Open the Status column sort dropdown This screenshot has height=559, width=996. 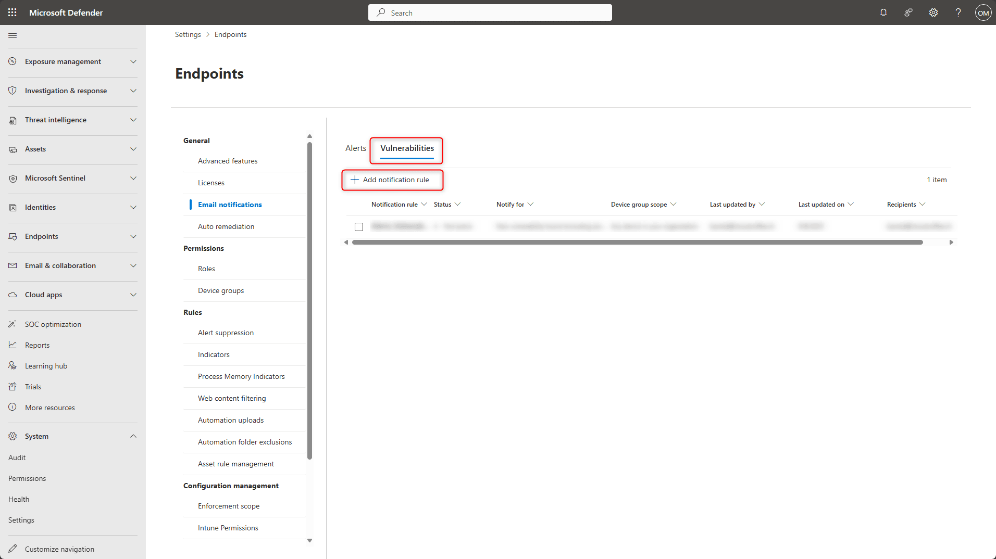tap(457, 205)
